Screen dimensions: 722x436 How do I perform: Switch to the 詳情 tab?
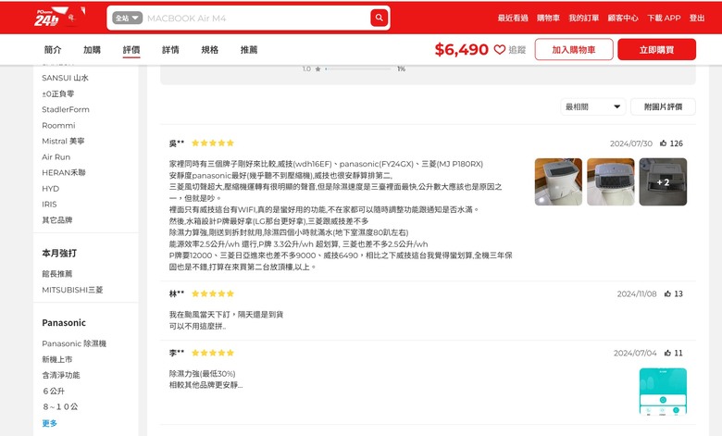point(170,50)
